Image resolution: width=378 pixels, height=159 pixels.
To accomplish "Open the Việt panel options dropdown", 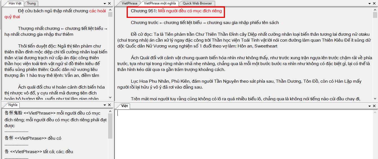I will pyautogui.click(x=369, y=106).
